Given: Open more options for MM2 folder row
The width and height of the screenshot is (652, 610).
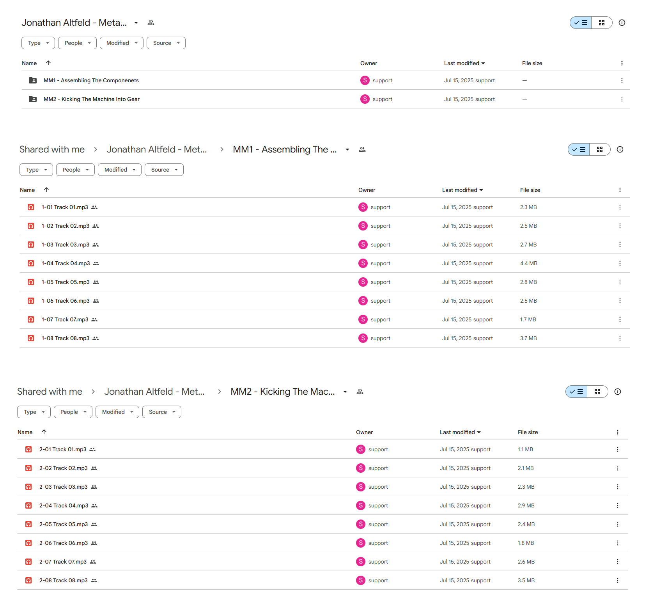Looking at the screenshot, I should (x=622, y=99).
